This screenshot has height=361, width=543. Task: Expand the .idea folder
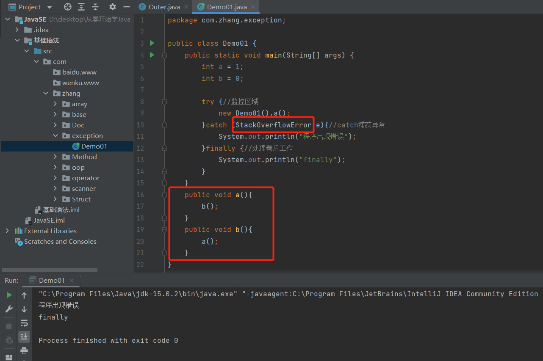tap(17, 30)
